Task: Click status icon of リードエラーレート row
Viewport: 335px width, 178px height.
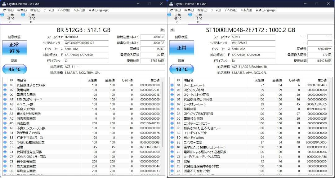Action: click(x=172, y=85)
